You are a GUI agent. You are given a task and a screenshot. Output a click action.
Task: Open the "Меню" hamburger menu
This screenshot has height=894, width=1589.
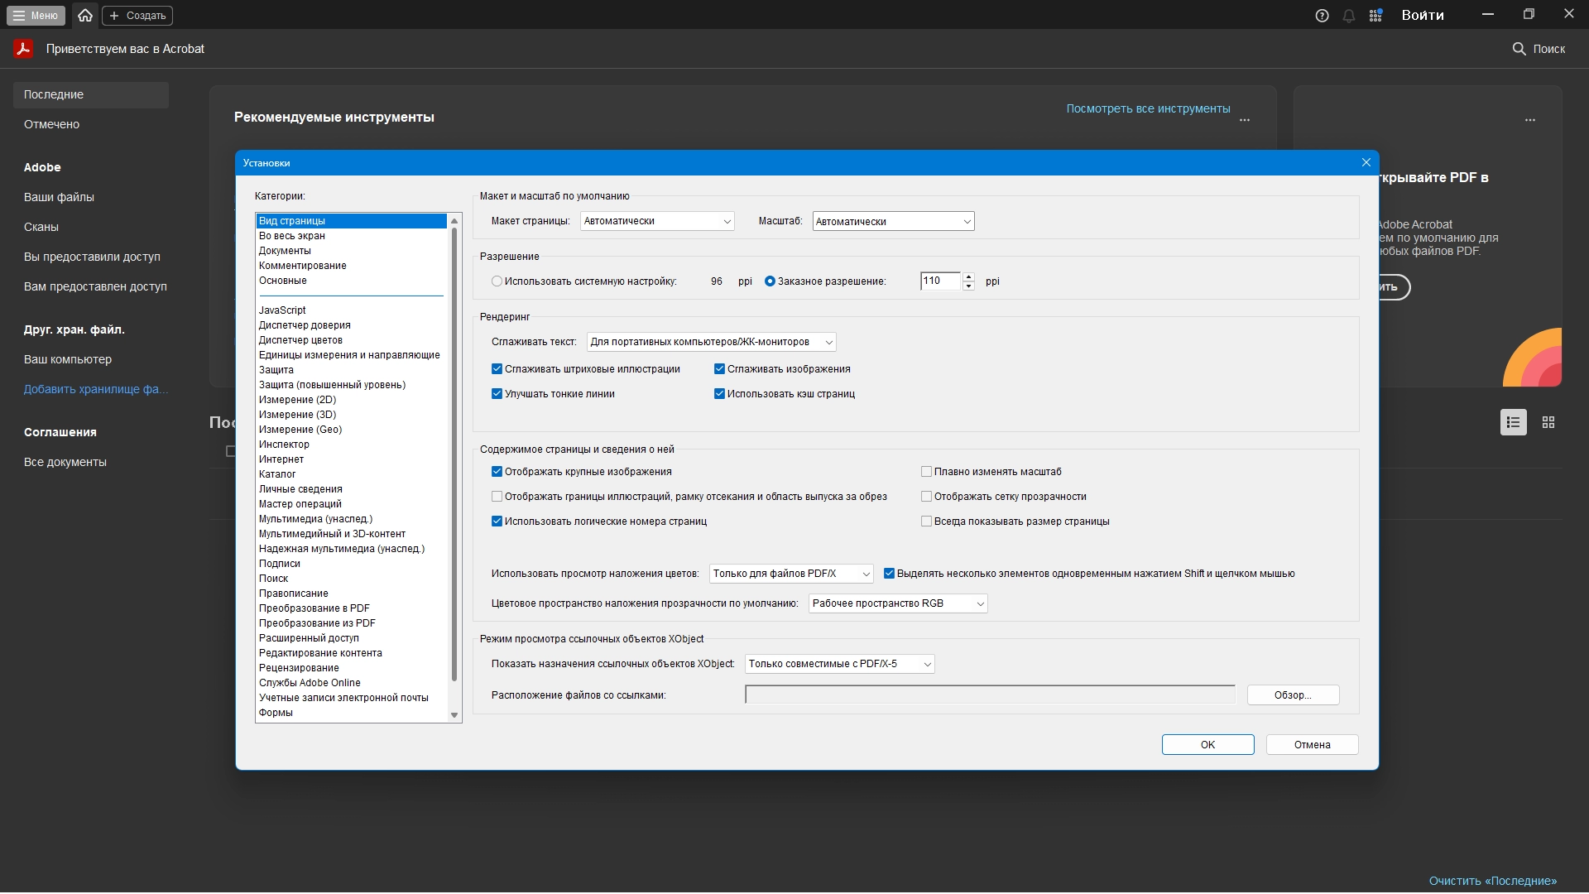[x=36, y=15]
